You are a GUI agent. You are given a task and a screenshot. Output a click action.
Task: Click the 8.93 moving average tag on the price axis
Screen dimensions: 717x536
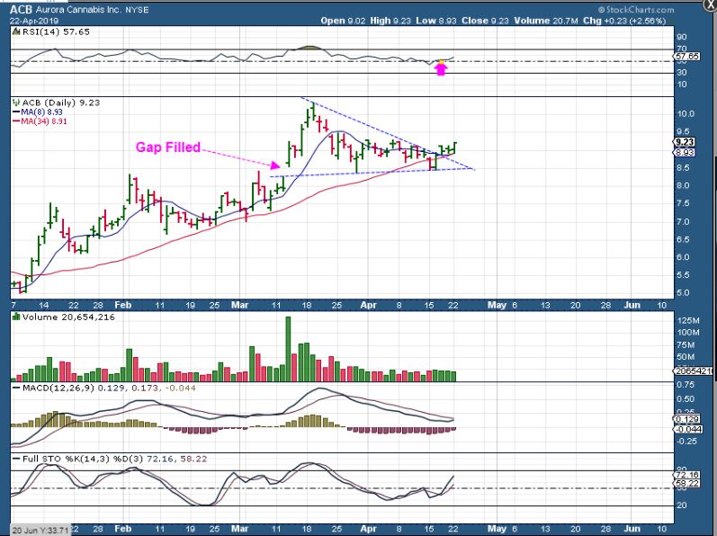coord(685,153)
